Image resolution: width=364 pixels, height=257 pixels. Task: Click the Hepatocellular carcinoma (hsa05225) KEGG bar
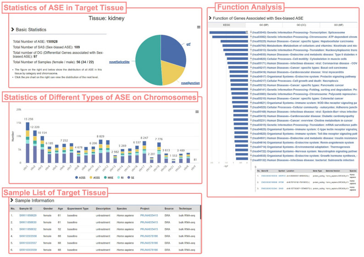[234, 41]
